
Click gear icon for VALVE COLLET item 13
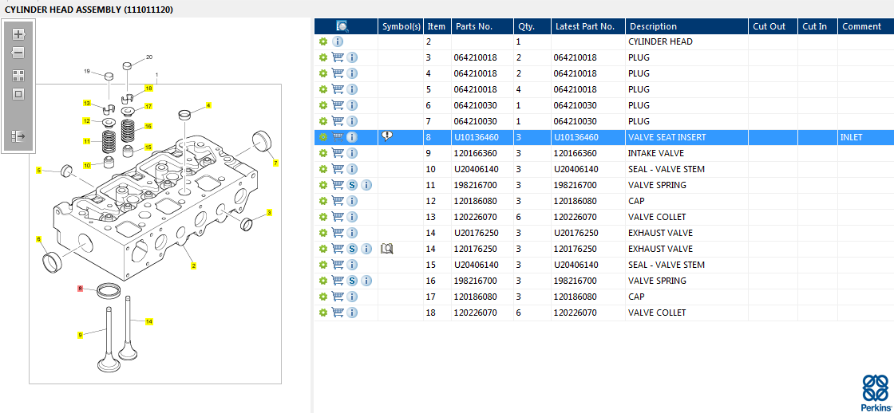(323, 217)
